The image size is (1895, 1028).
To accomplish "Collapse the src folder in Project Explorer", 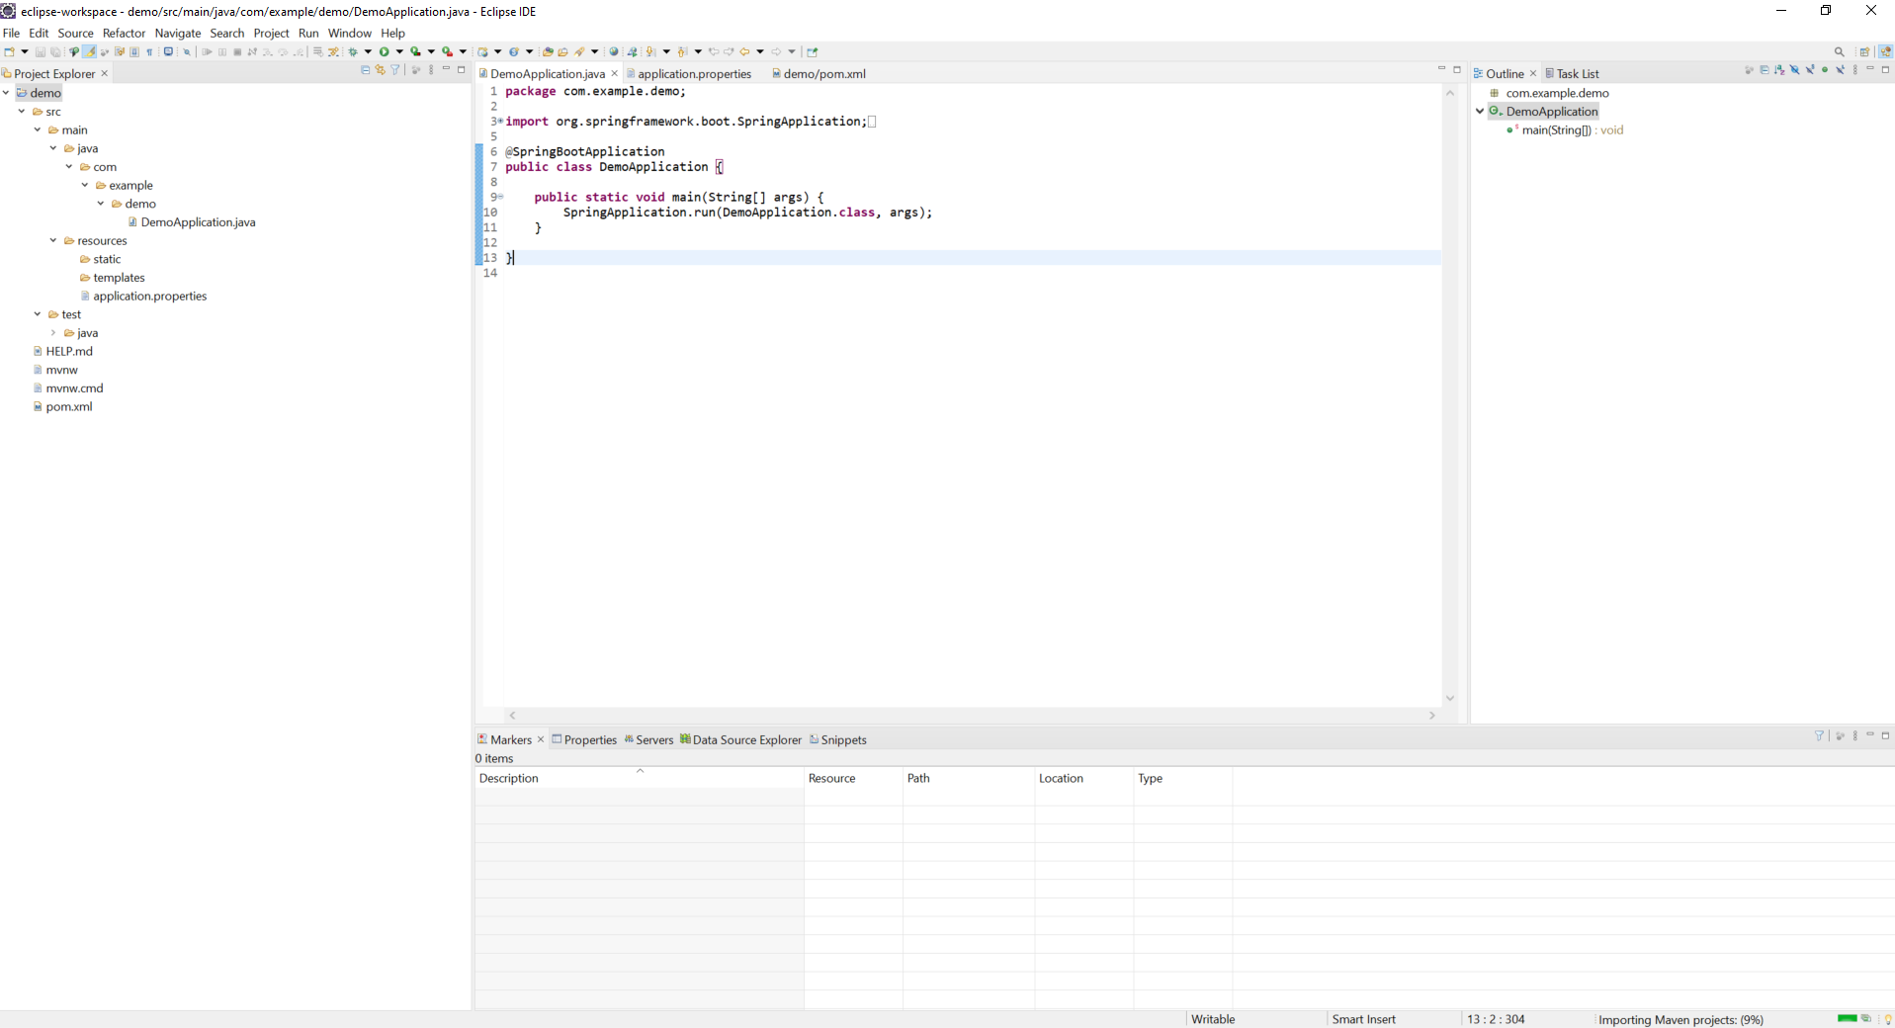I will [22, 112].
